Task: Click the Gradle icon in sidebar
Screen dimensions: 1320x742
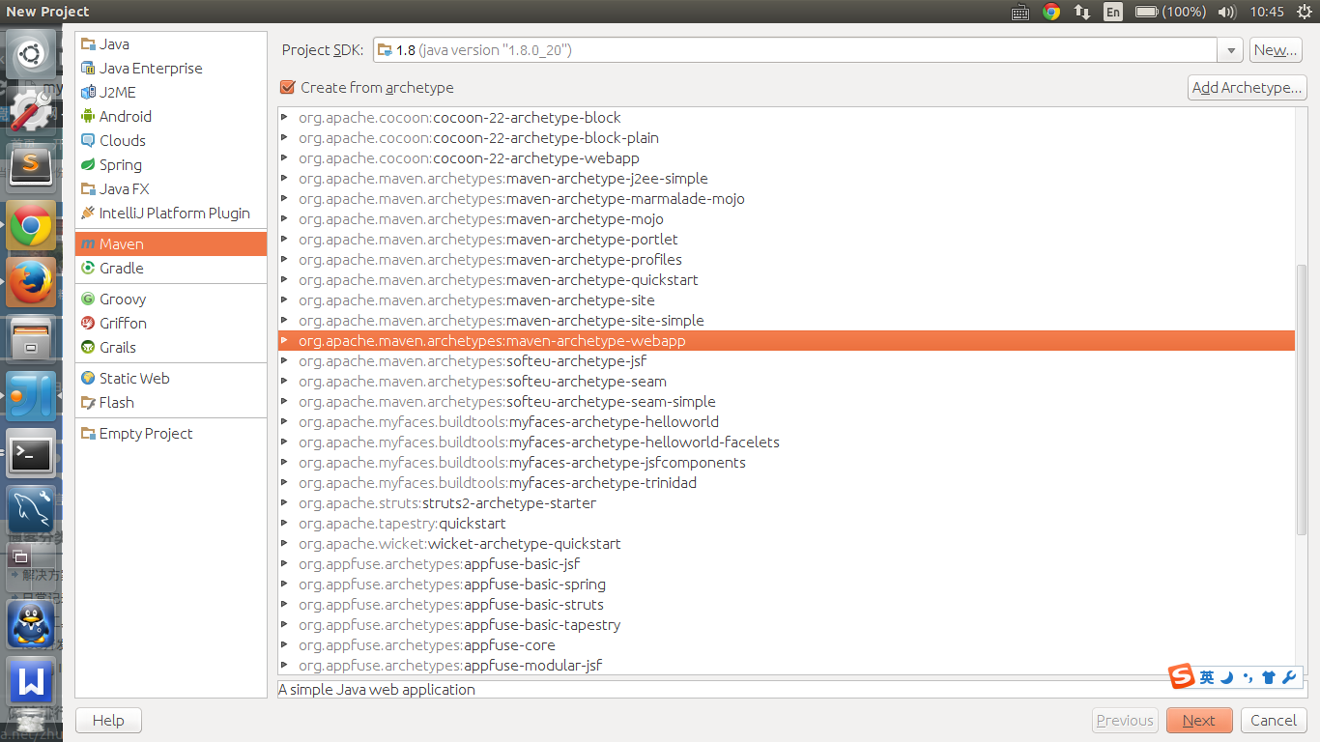Action: [x=89, y=269]
